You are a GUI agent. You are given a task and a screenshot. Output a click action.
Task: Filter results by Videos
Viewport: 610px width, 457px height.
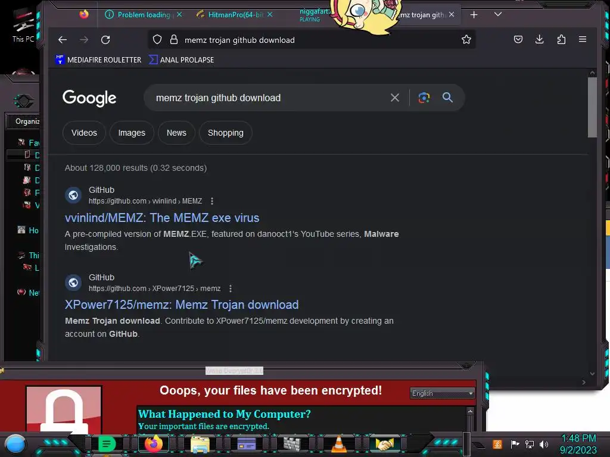click(x=84, y=133)
